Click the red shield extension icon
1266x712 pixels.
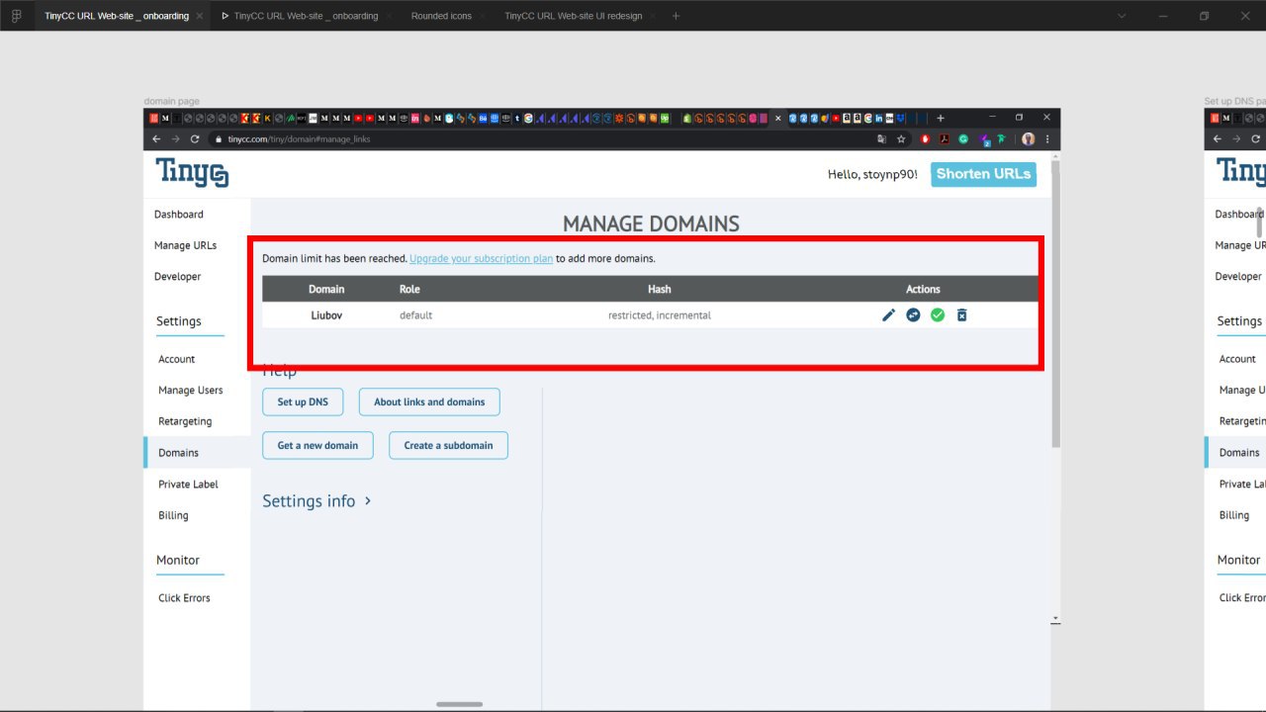(x=926, y=139)
